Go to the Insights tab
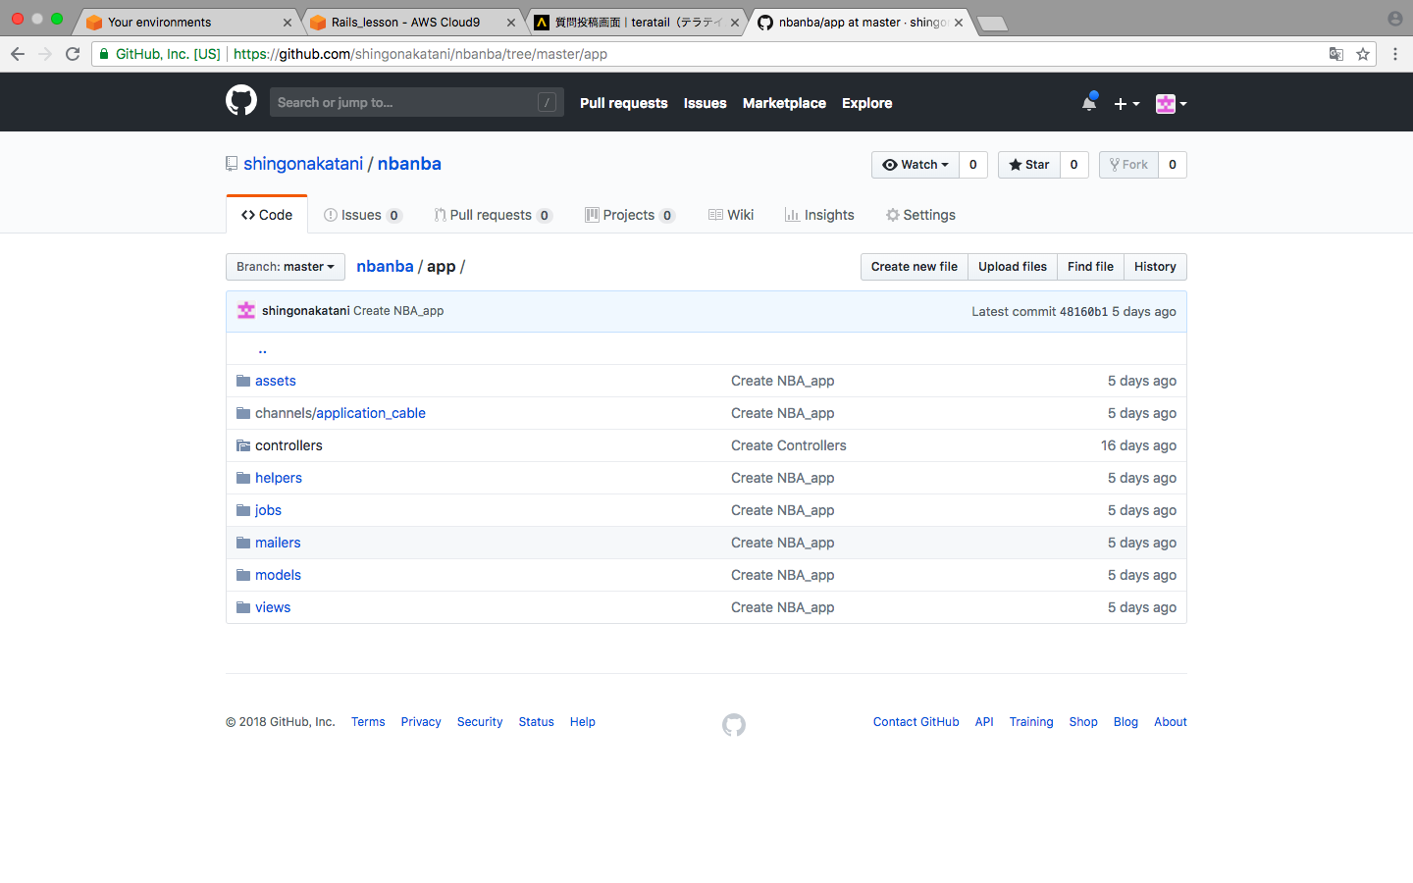 819,215
